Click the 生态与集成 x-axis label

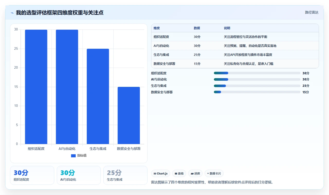pos(98,149)
